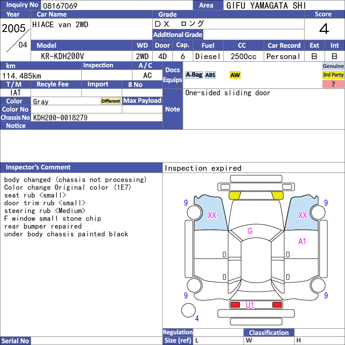Click the chassis number KDH200-0018279 field
Image resolution: width=345 pixels, height=345 pixels.
97,117
